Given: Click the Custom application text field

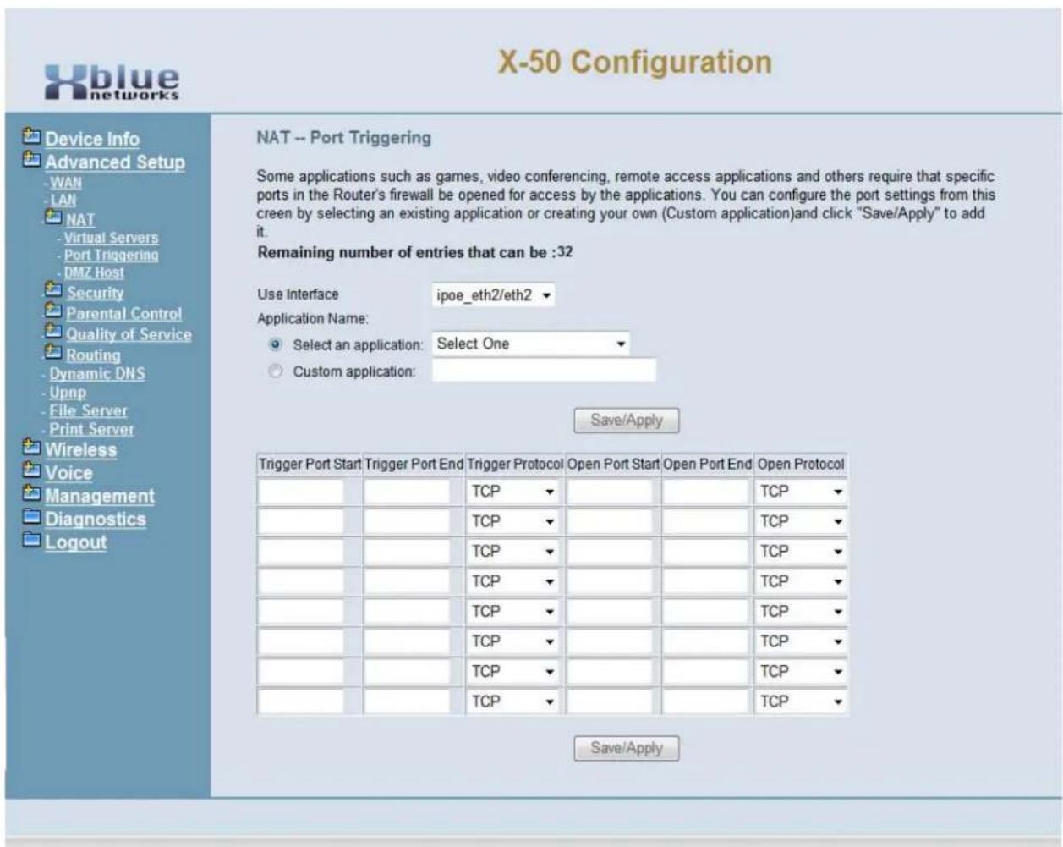Looking at the screenshot, I should tap(544, 371).
